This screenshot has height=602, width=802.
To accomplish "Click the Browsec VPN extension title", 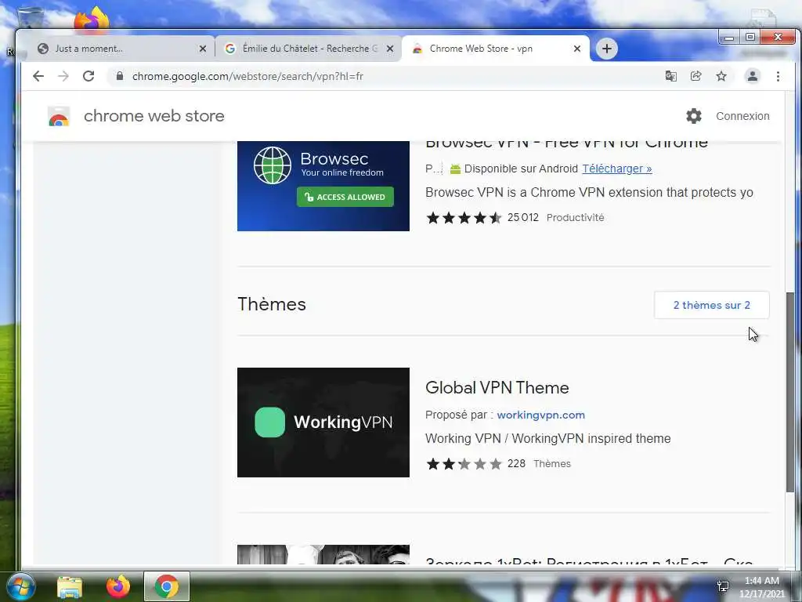I will click(x=566, y=144).
